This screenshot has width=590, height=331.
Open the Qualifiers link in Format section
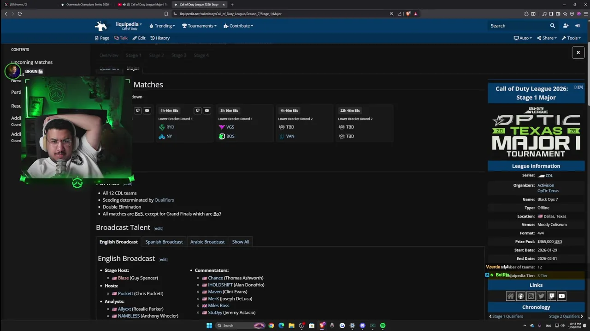coord(164,200)
